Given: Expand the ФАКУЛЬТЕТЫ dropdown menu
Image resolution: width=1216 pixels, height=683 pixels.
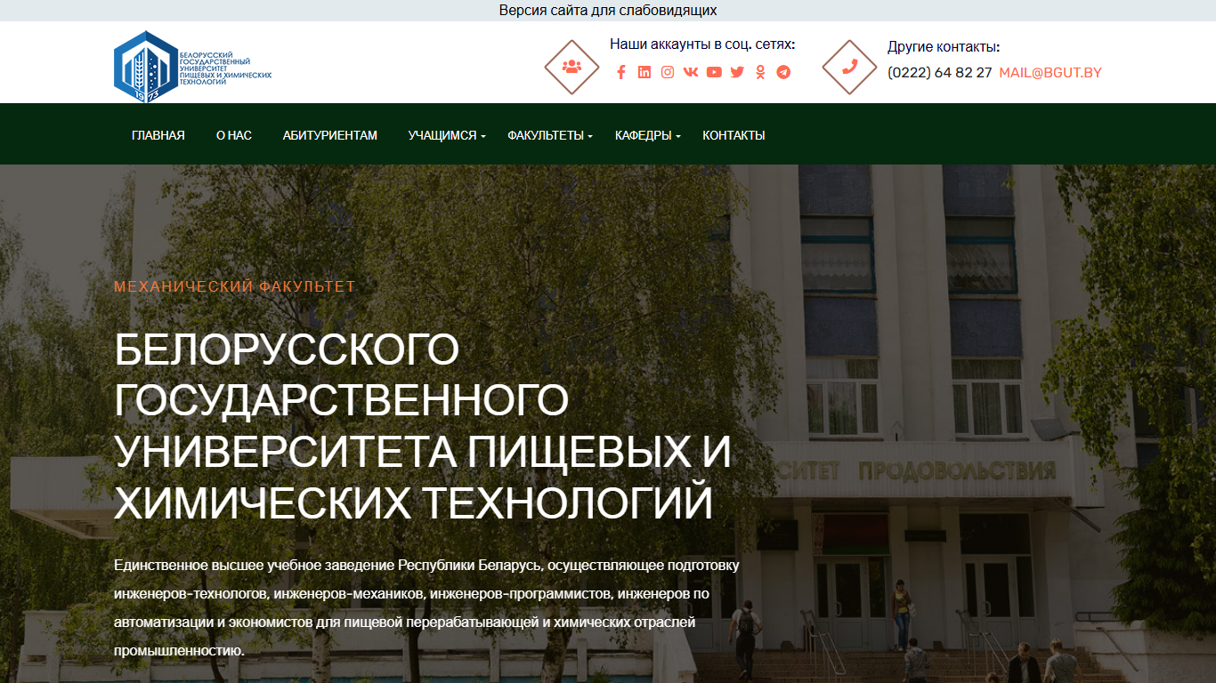Looking at the screenshot, I should click(550, 136).
